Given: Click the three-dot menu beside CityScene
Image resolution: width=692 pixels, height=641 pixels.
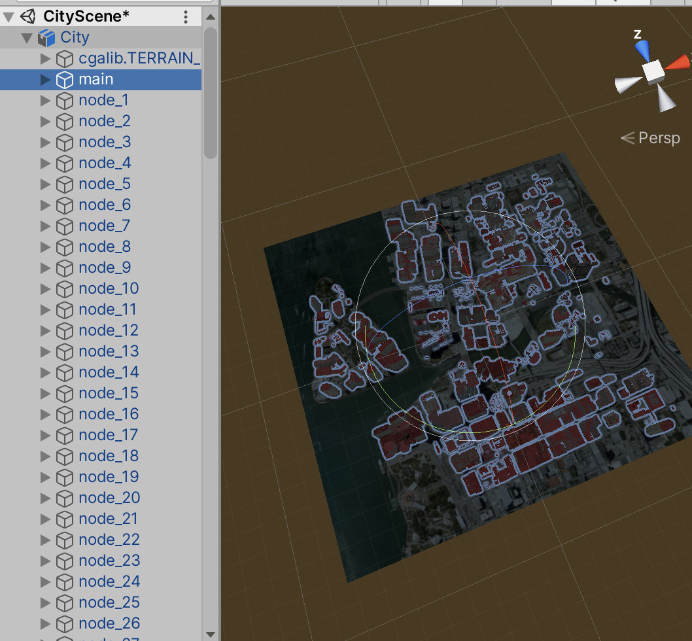Looking at the screenshot, I should pyautogui.click(x=186, y=17).
